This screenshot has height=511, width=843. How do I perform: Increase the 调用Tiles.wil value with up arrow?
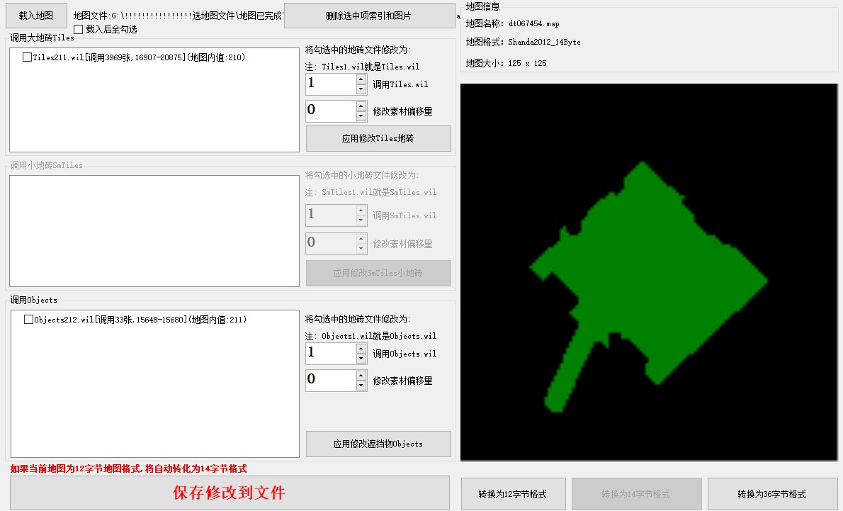tap(361, 79)
